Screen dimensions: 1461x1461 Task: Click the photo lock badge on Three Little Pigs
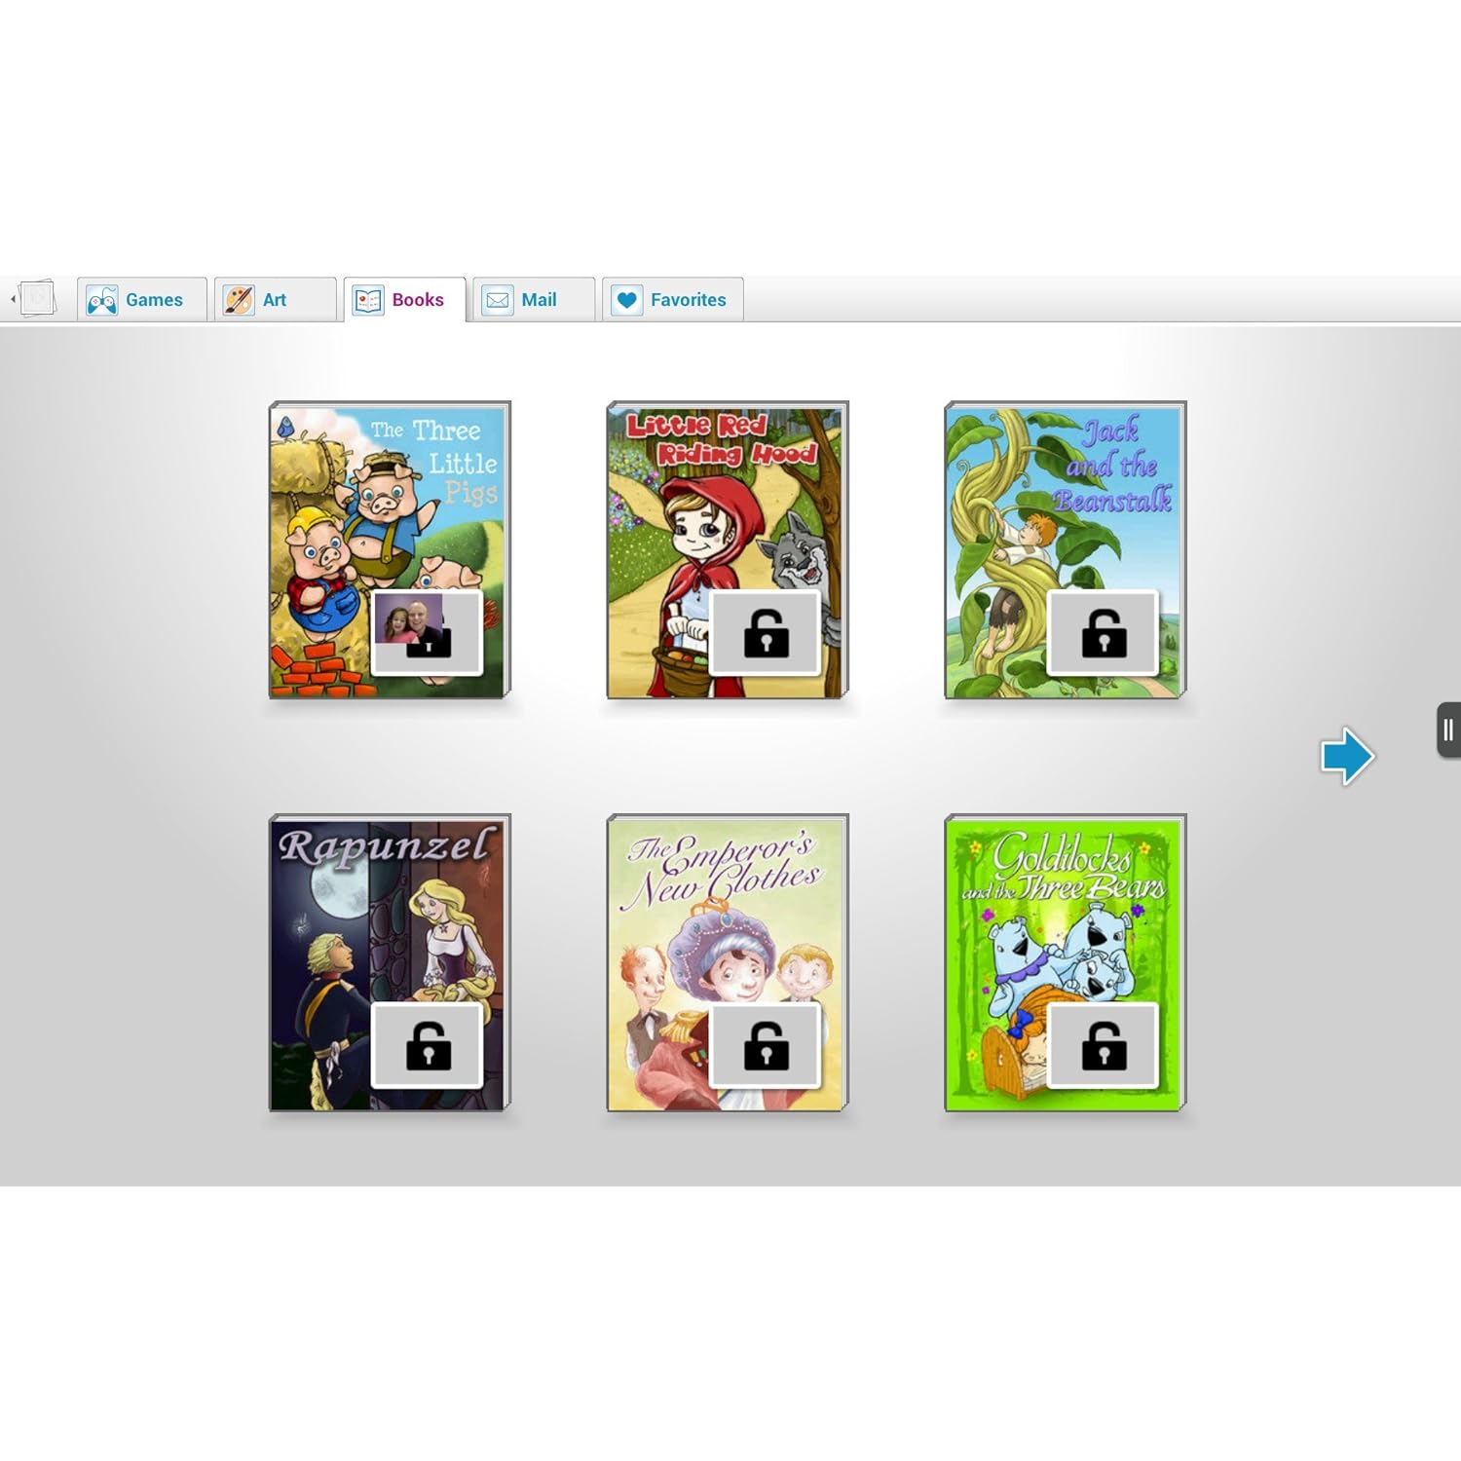[x=427, y=632]
